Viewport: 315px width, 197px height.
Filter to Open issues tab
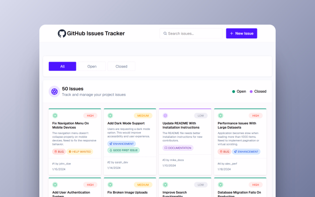pyautogui.click(x=92, y=66)
